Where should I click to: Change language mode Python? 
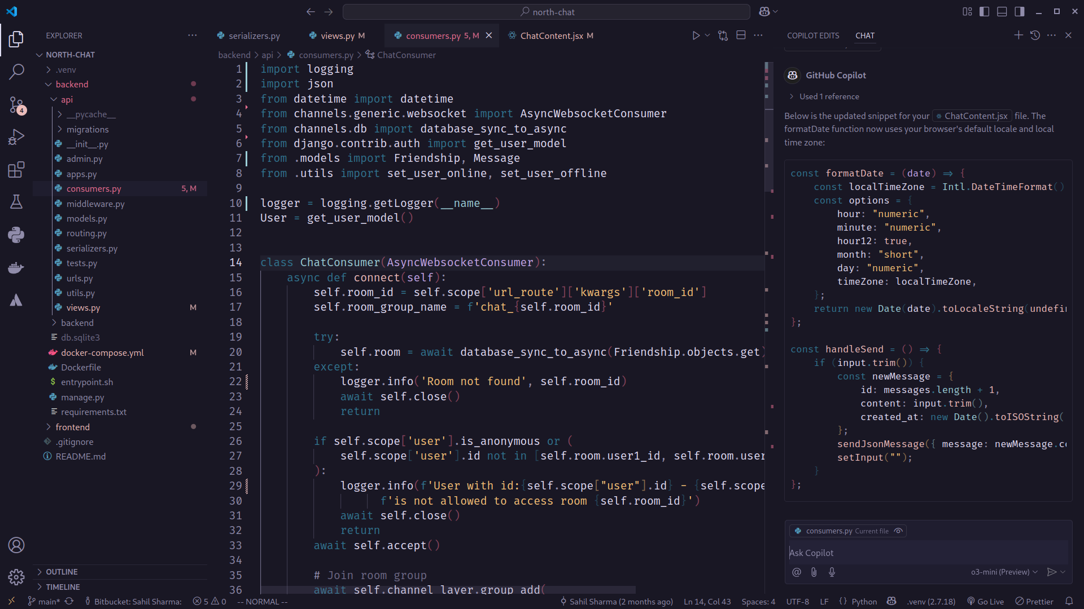click(864, 601)
